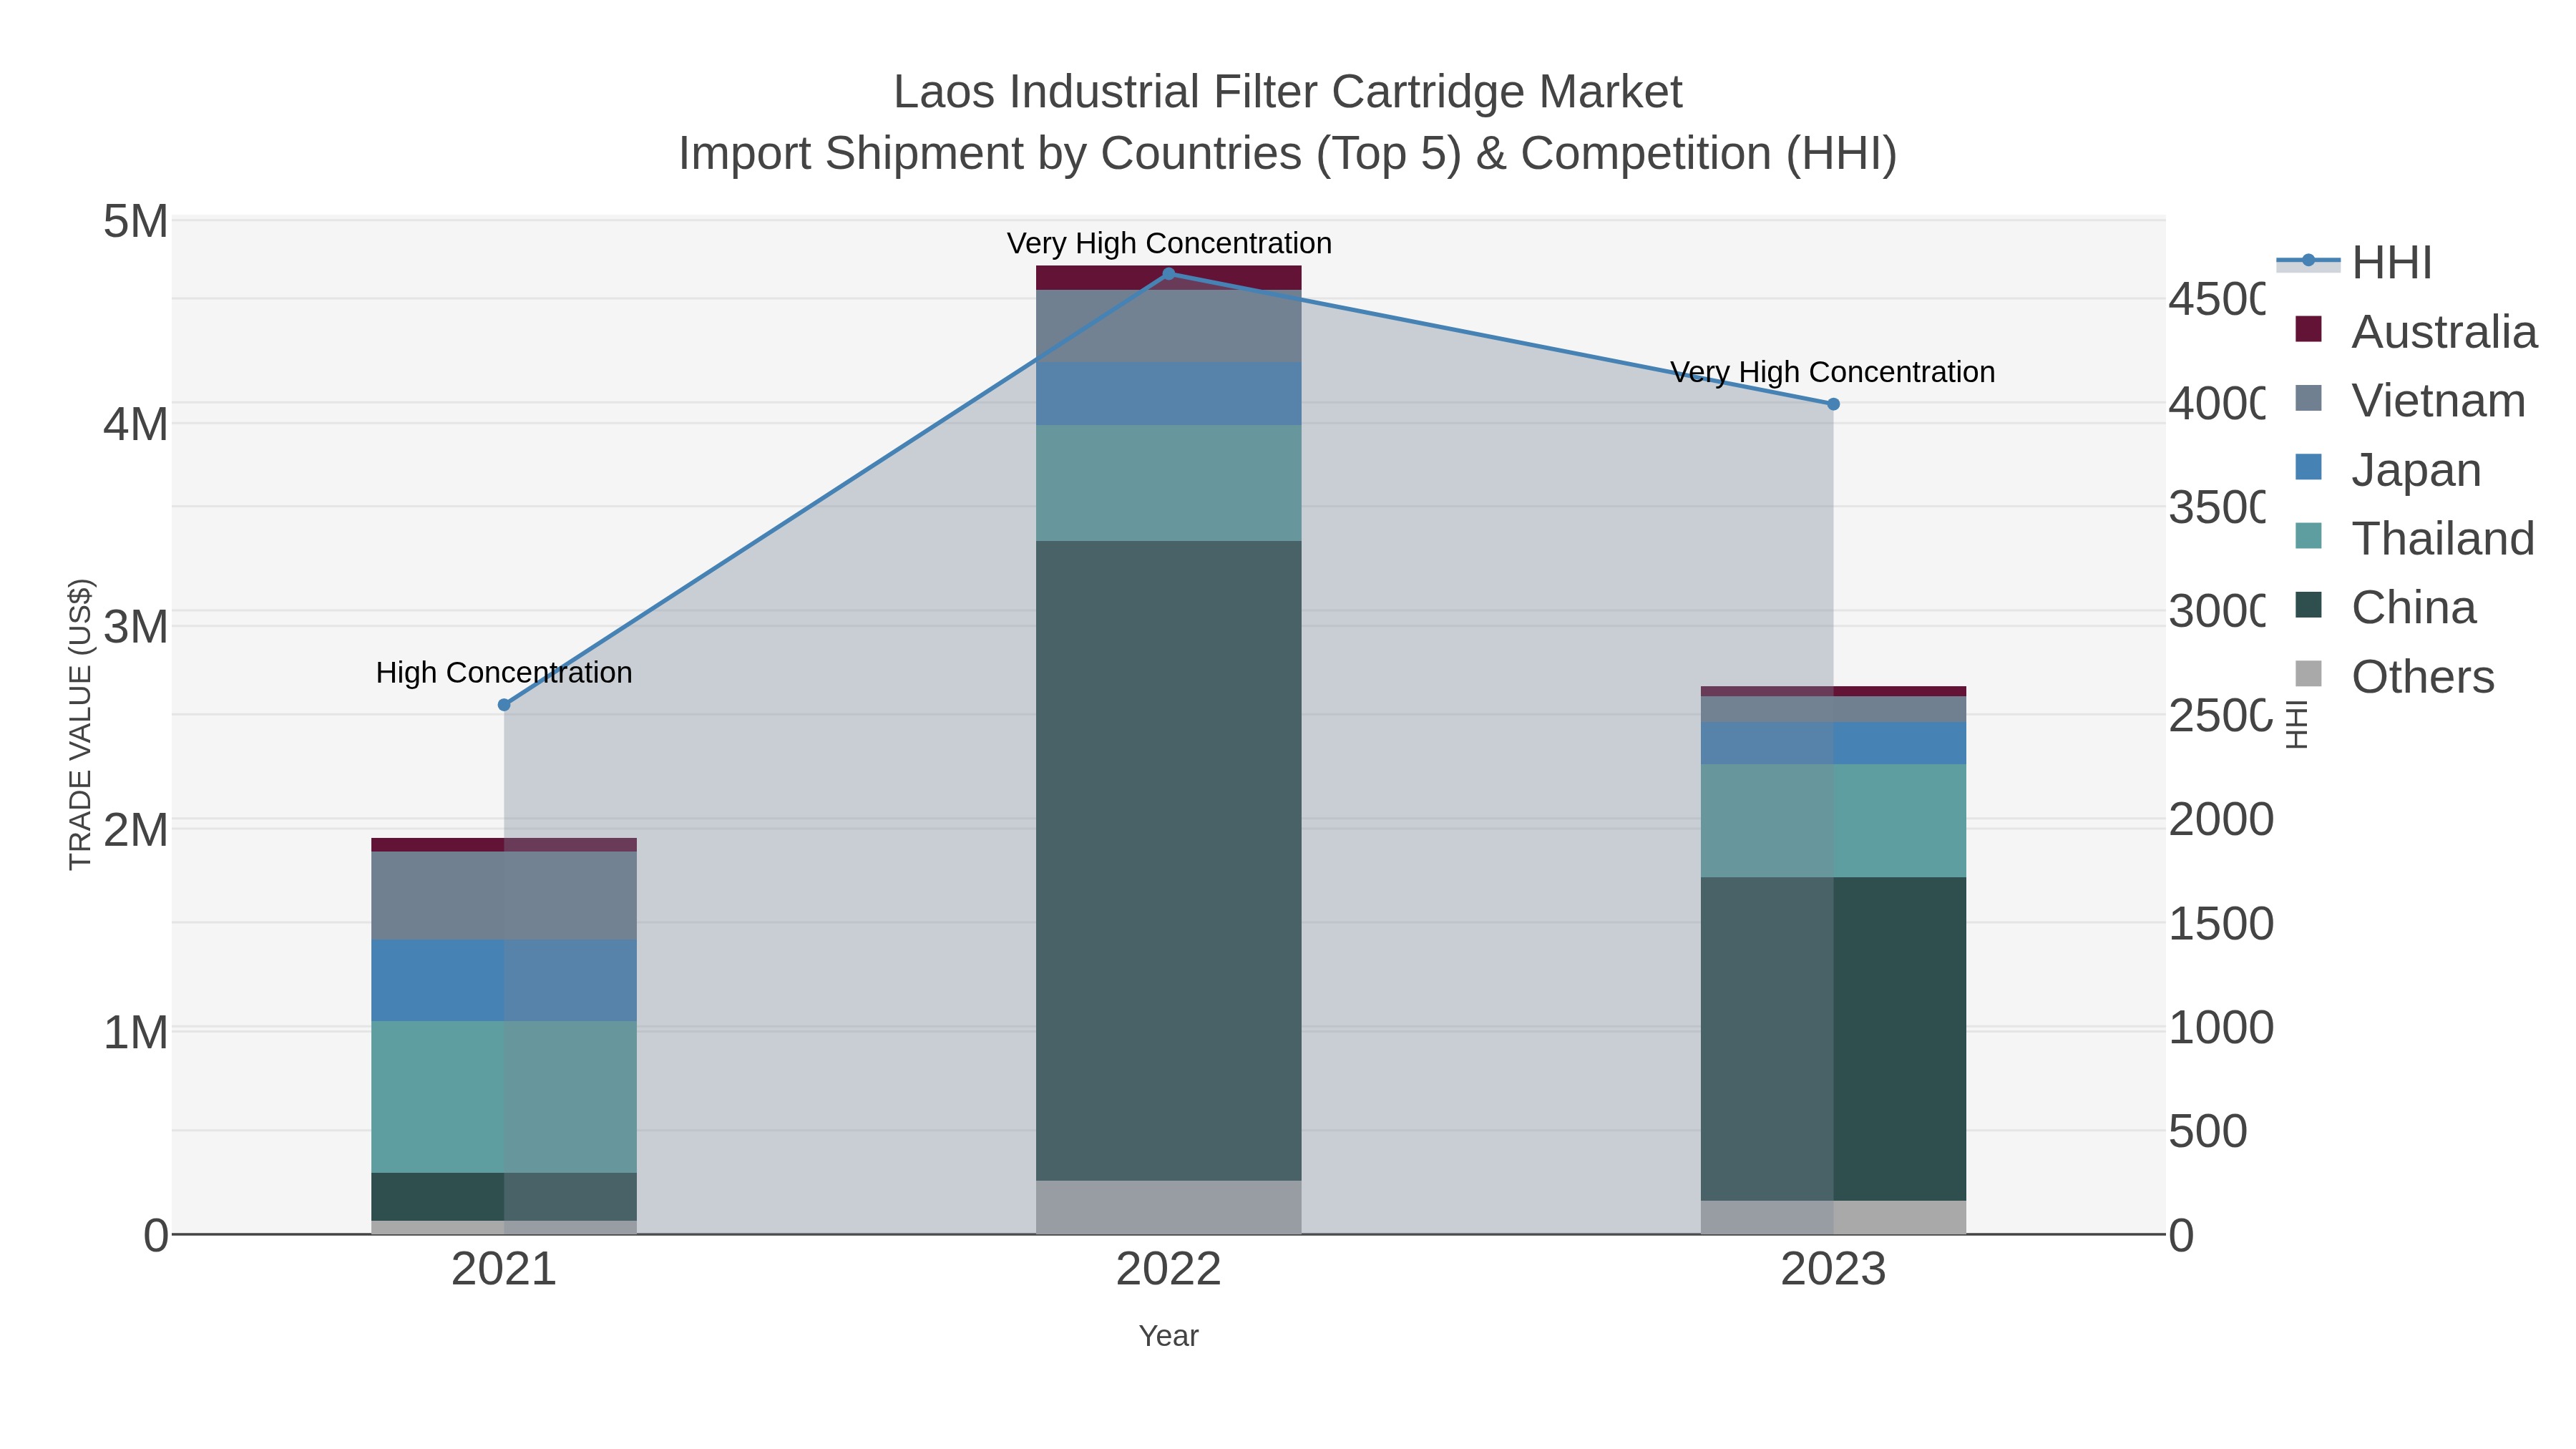Click the Thailand segment of 2021 bar
Image resolution: width=2576 pixels, height=1449 pixels.
pos(504,1097)
